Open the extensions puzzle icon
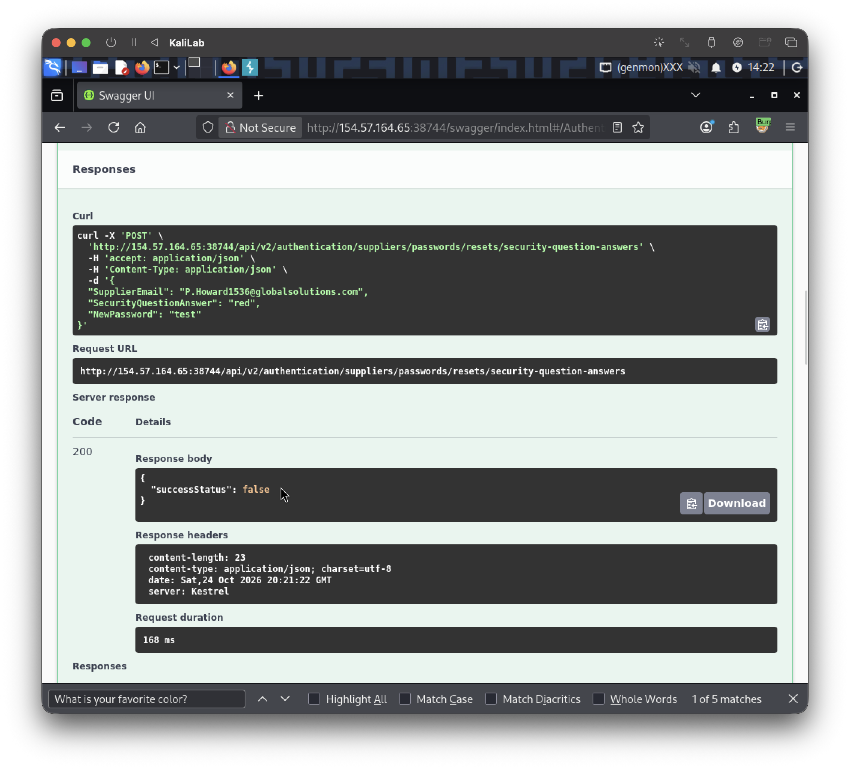850x769 pixels. (x=734, y=127)
